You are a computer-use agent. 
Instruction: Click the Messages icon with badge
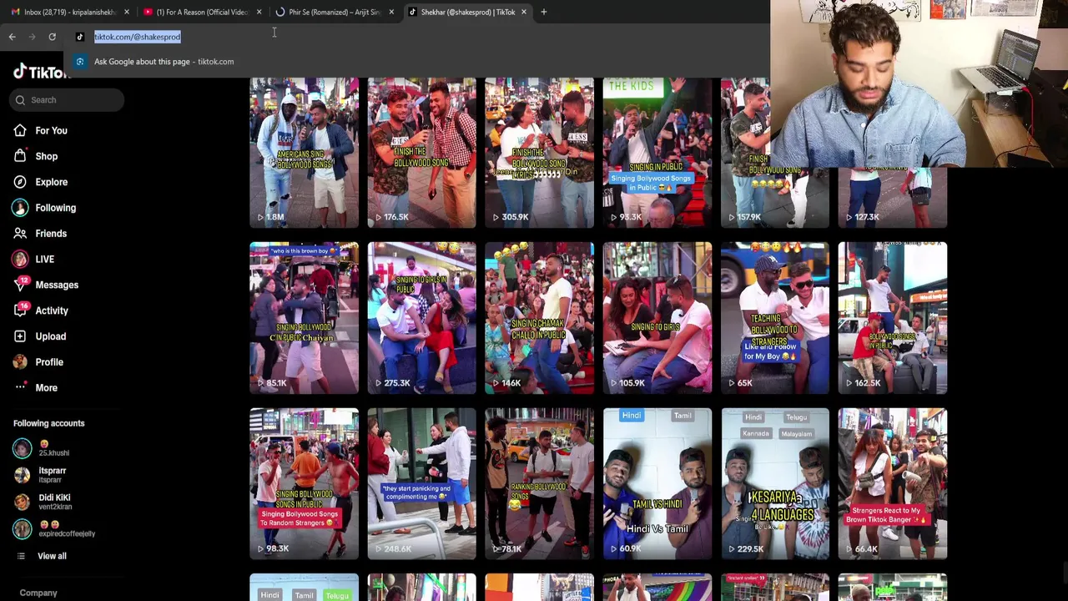coord(20,285)
